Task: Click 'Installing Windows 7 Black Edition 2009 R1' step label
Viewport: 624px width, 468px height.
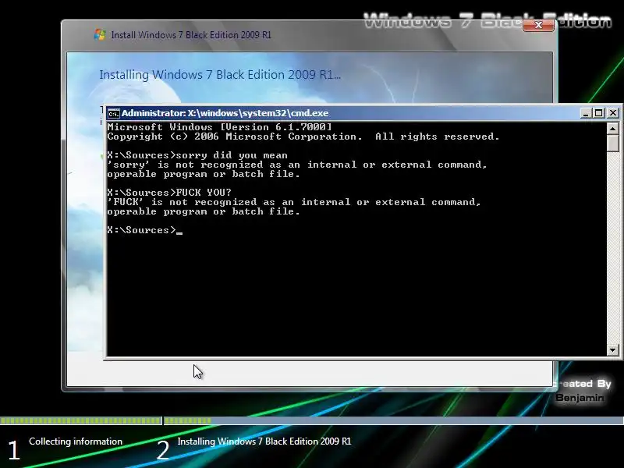Action: point(264,441)
